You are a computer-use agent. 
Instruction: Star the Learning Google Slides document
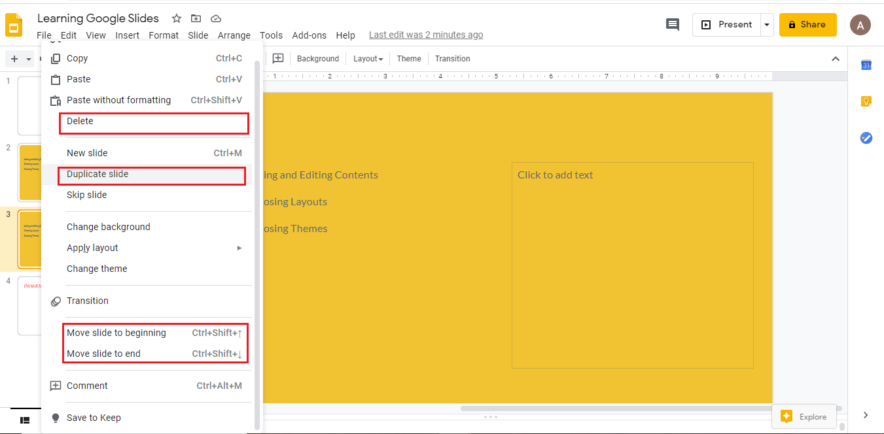point(177,18)
